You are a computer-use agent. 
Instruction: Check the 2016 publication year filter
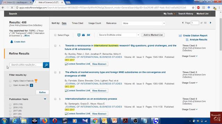click(10, 107)
